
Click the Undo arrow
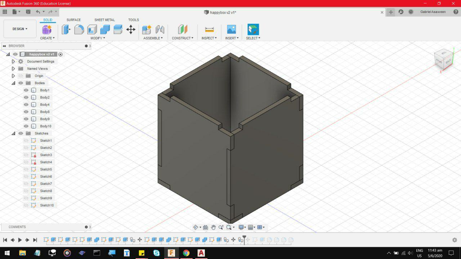[38, 12]
